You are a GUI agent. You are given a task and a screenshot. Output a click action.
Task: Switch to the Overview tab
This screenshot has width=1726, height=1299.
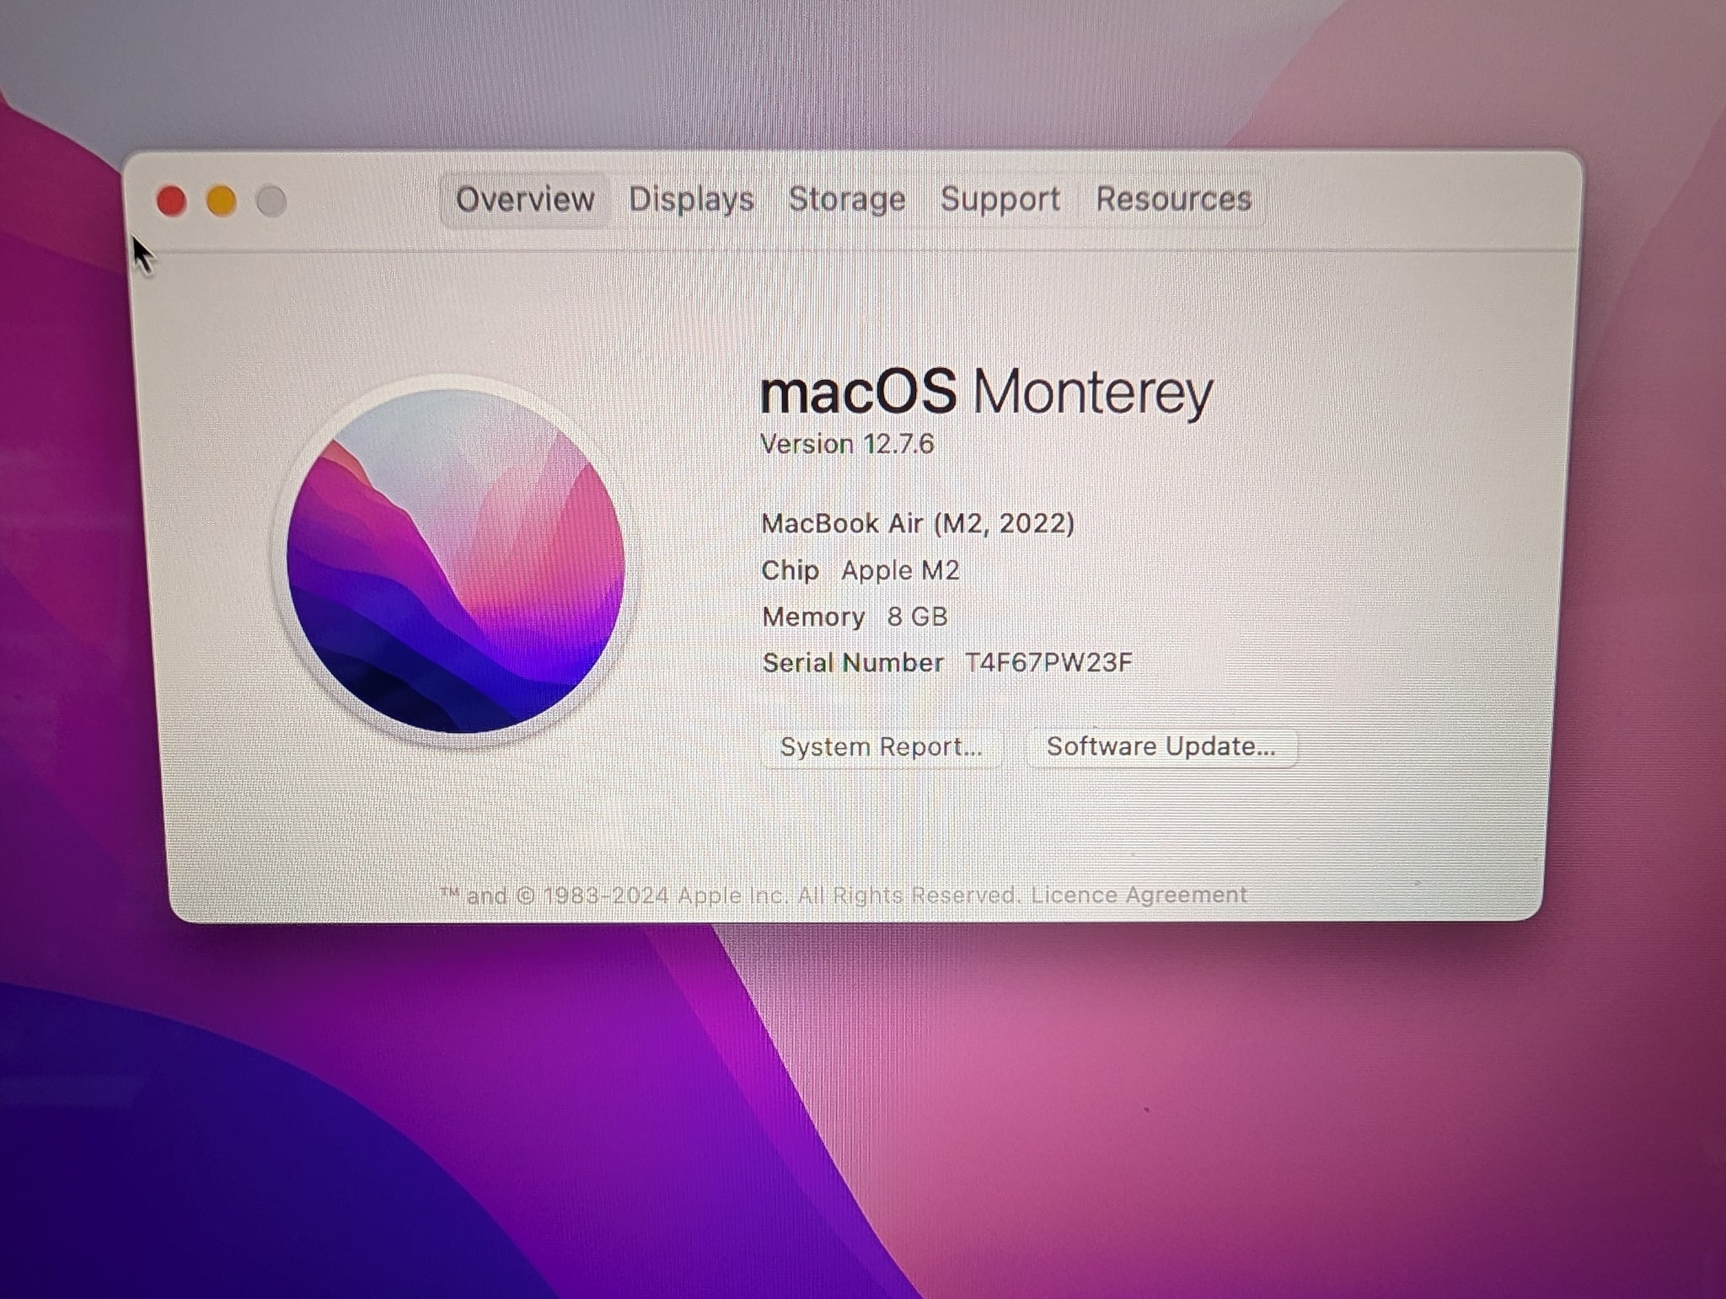[524, 200]
